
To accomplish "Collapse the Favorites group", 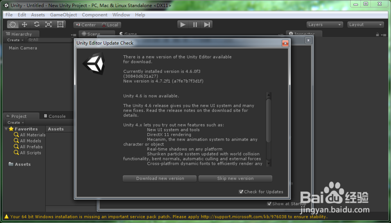I will [6, 129].
